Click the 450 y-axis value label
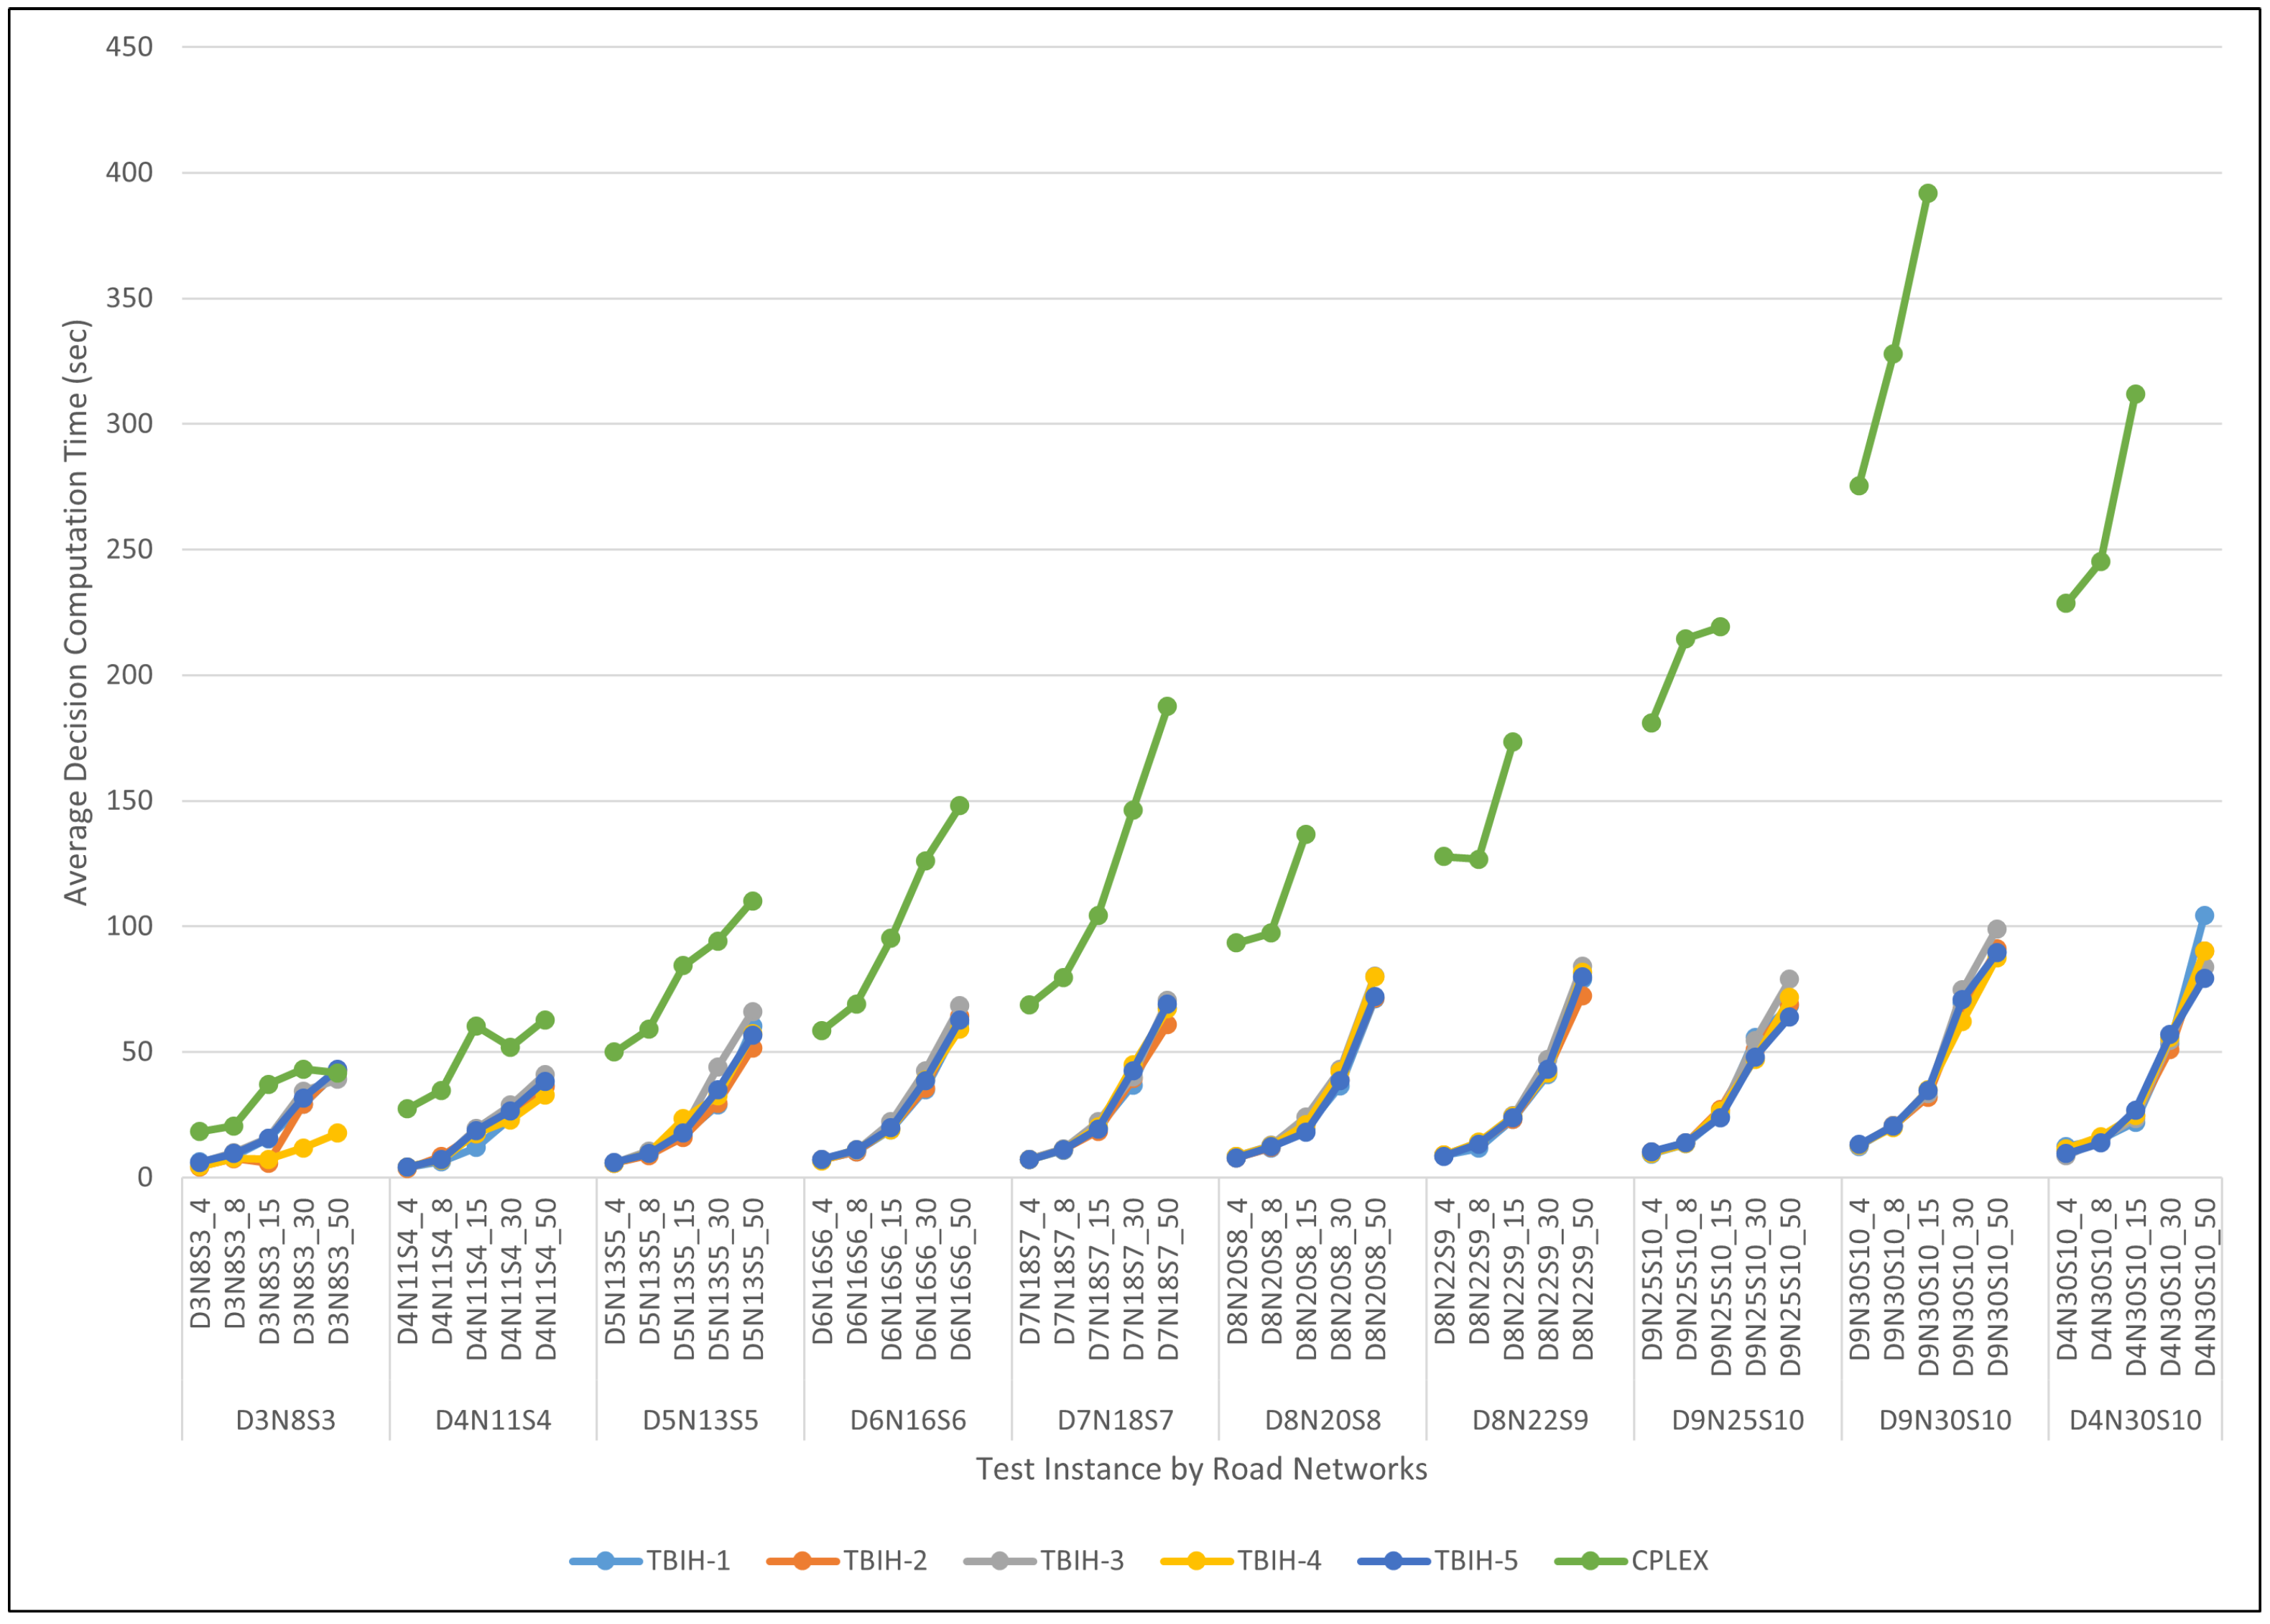The image size is (2270, 1624). (x=130, y=47)
